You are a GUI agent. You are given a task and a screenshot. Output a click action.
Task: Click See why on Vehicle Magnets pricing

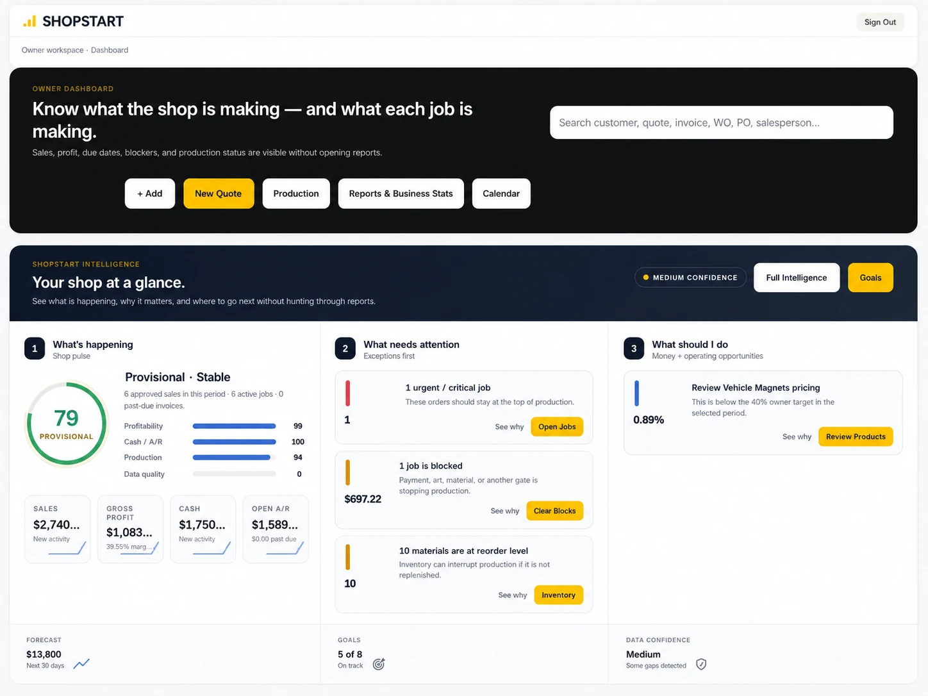[797, 437]
